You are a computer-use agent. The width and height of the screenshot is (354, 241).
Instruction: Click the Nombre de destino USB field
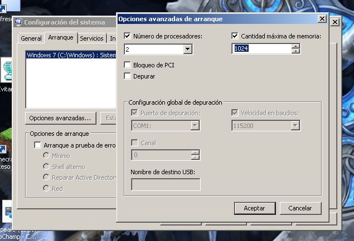coord(166,184)
